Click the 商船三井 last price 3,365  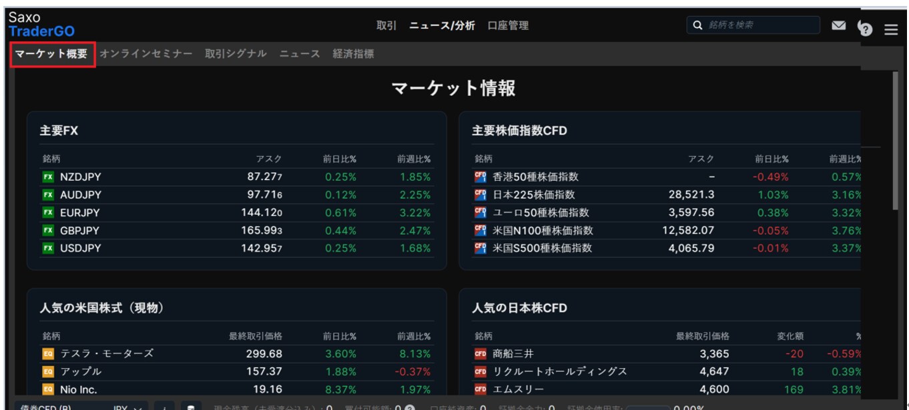coord(714,354)
